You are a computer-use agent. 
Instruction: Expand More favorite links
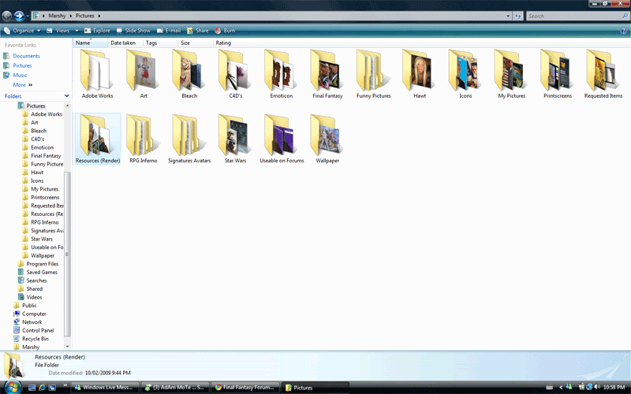tap(23, 85)
